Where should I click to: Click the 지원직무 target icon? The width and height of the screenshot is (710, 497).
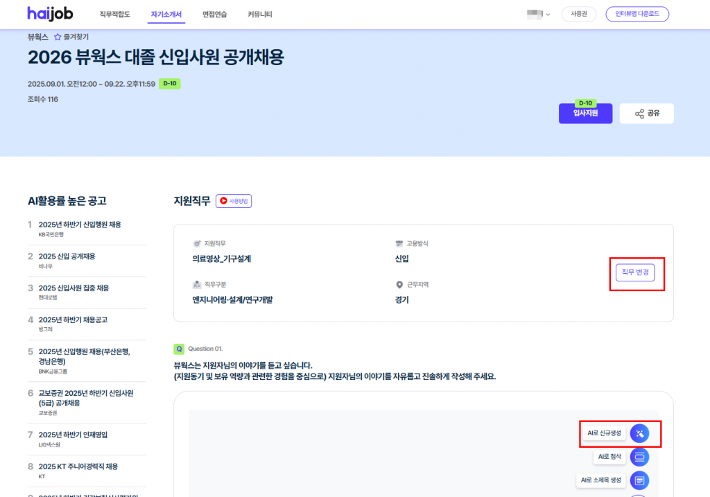tap(196, 243)
